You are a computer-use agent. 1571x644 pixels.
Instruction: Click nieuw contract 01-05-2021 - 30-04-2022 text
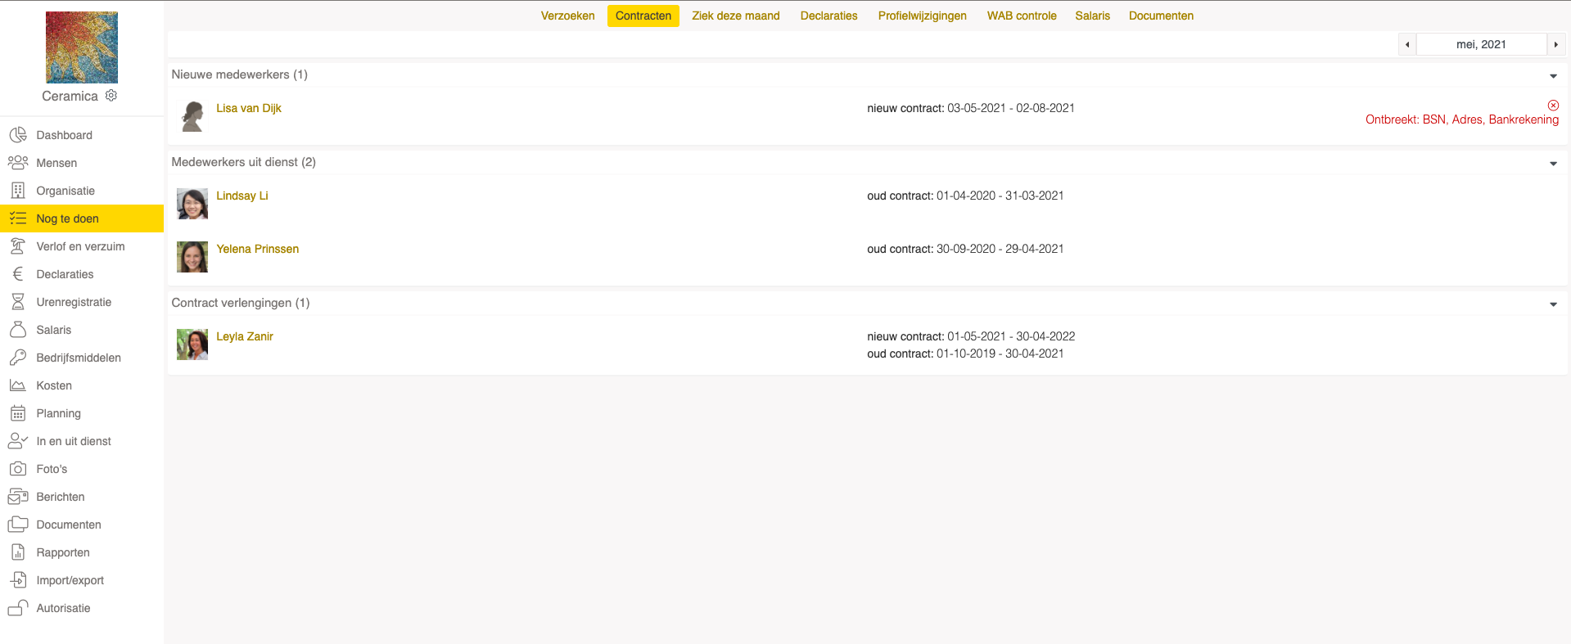tap(971, 336)
